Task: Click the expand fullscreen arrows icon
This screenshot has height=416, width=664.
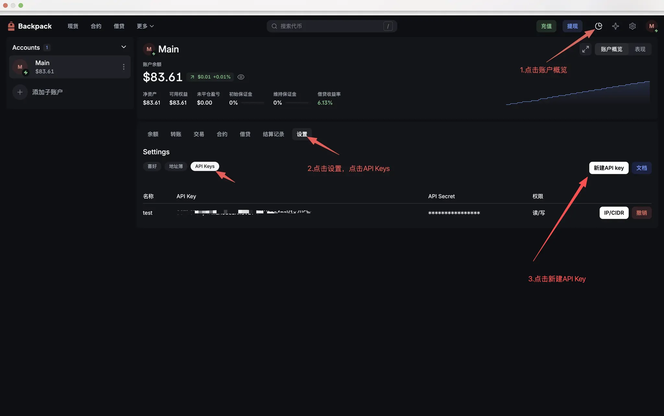Action: pyautogui.click(x=586, y=49)
